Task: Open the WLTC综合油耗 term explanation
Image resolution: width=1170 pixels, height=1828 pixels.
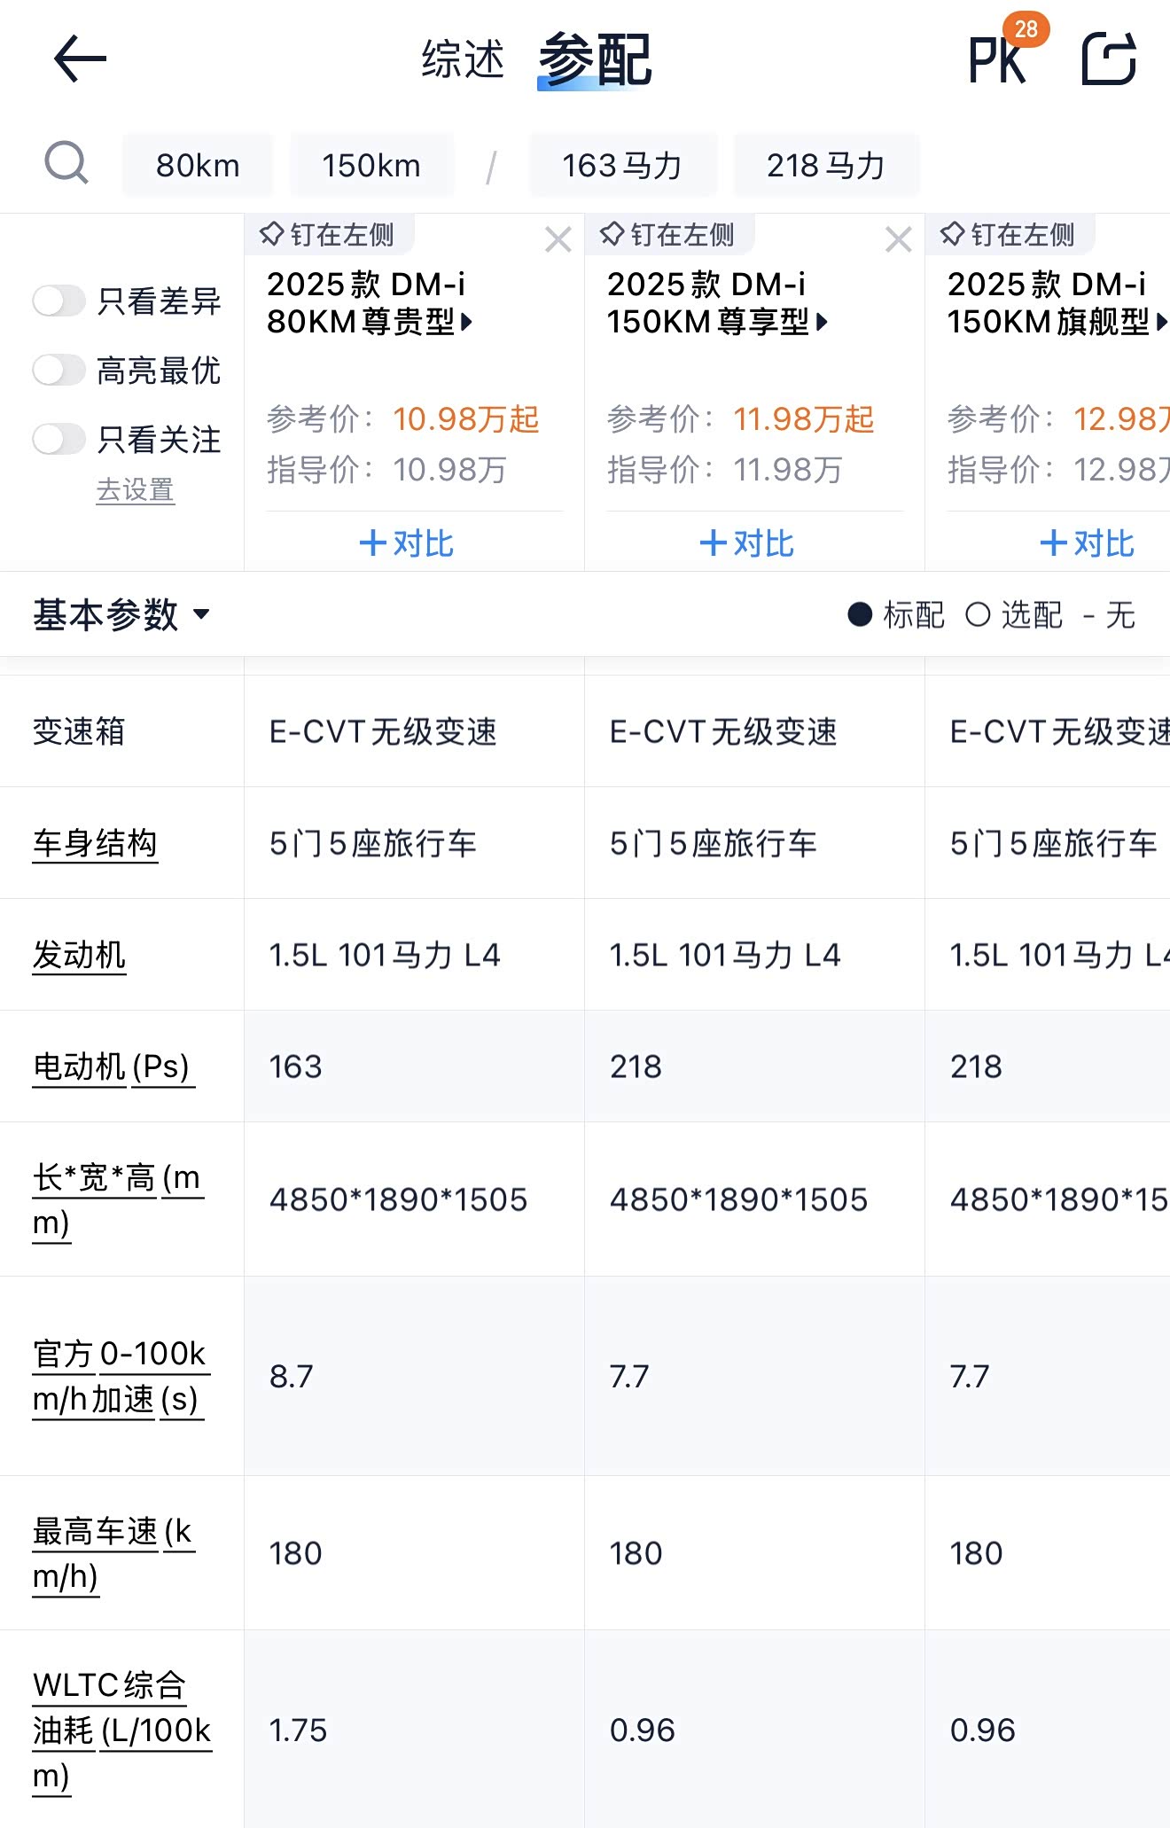Action: pyautogui.click(x=122, y=1730)
